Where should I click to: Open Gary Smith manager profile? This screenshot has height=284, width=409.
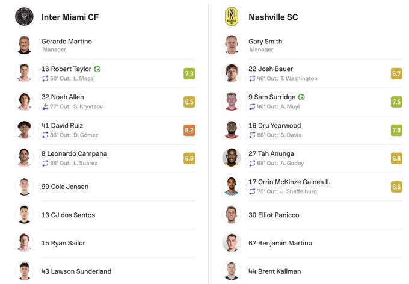coord(265,42)
